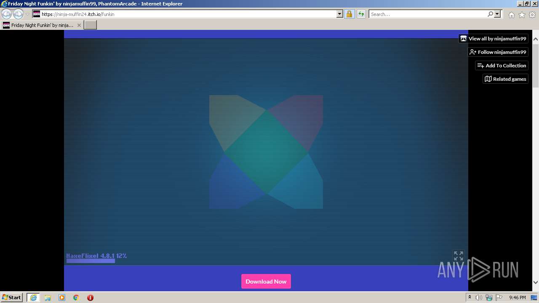539x303 pixels.
Task: Click the add-to-collection list icon
Action: [x=480, y=66]
